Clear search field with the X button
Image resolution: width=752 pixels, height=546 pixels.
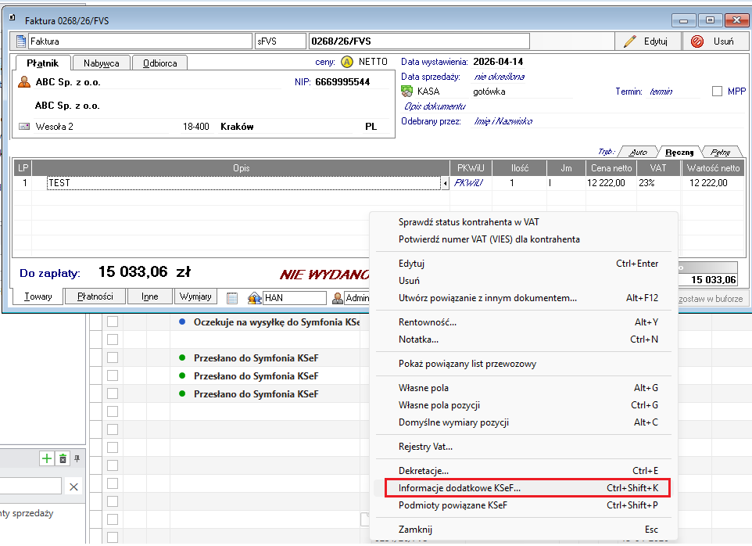[x=73, y=487]
